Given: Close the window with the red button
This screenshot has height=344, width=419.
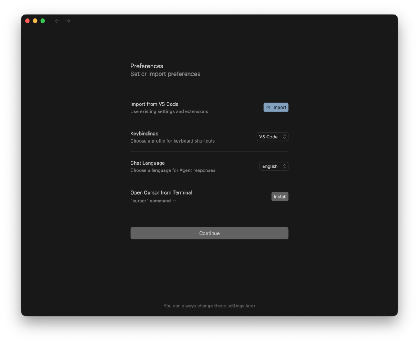Looking at the screenshot, I should pyautogui.click(x=27, y=21).
